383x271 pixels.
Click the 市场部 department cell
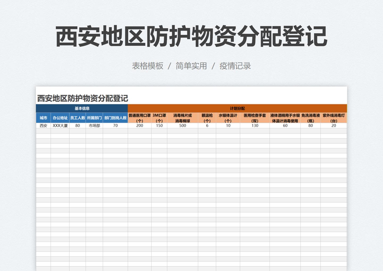pyautogui.click(x=94, y=125)
